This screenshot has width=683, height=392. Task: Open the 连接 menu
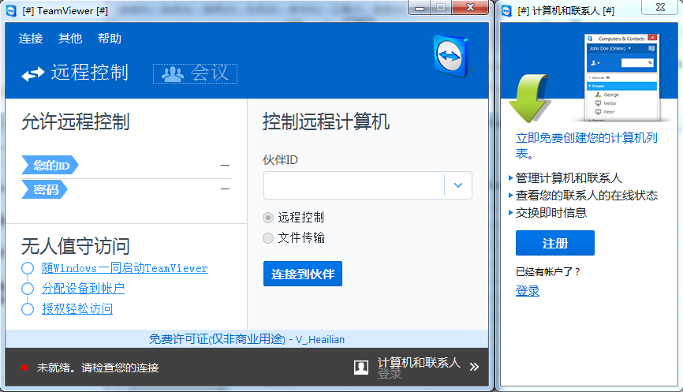click(31, 39)
